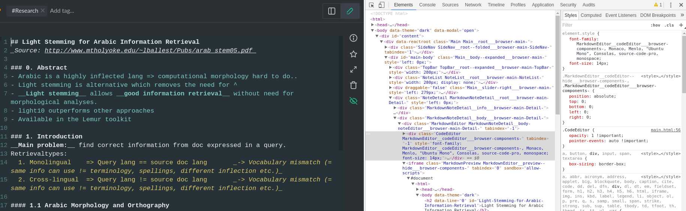Collapse the div id content node
This screenshot has width=686, height=211.
point(377,36)
